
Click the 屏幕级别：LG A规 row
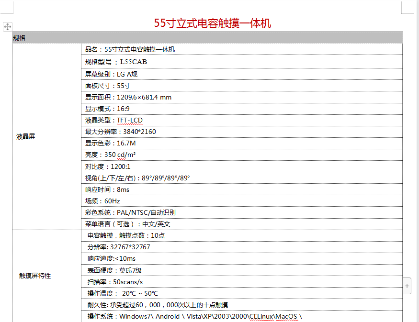click(242, 74)
